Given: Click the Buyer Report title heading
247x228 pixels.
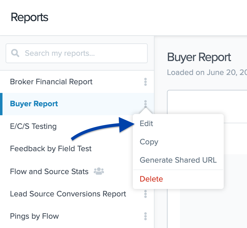Looking at the screenshot, I should [199, 57].
